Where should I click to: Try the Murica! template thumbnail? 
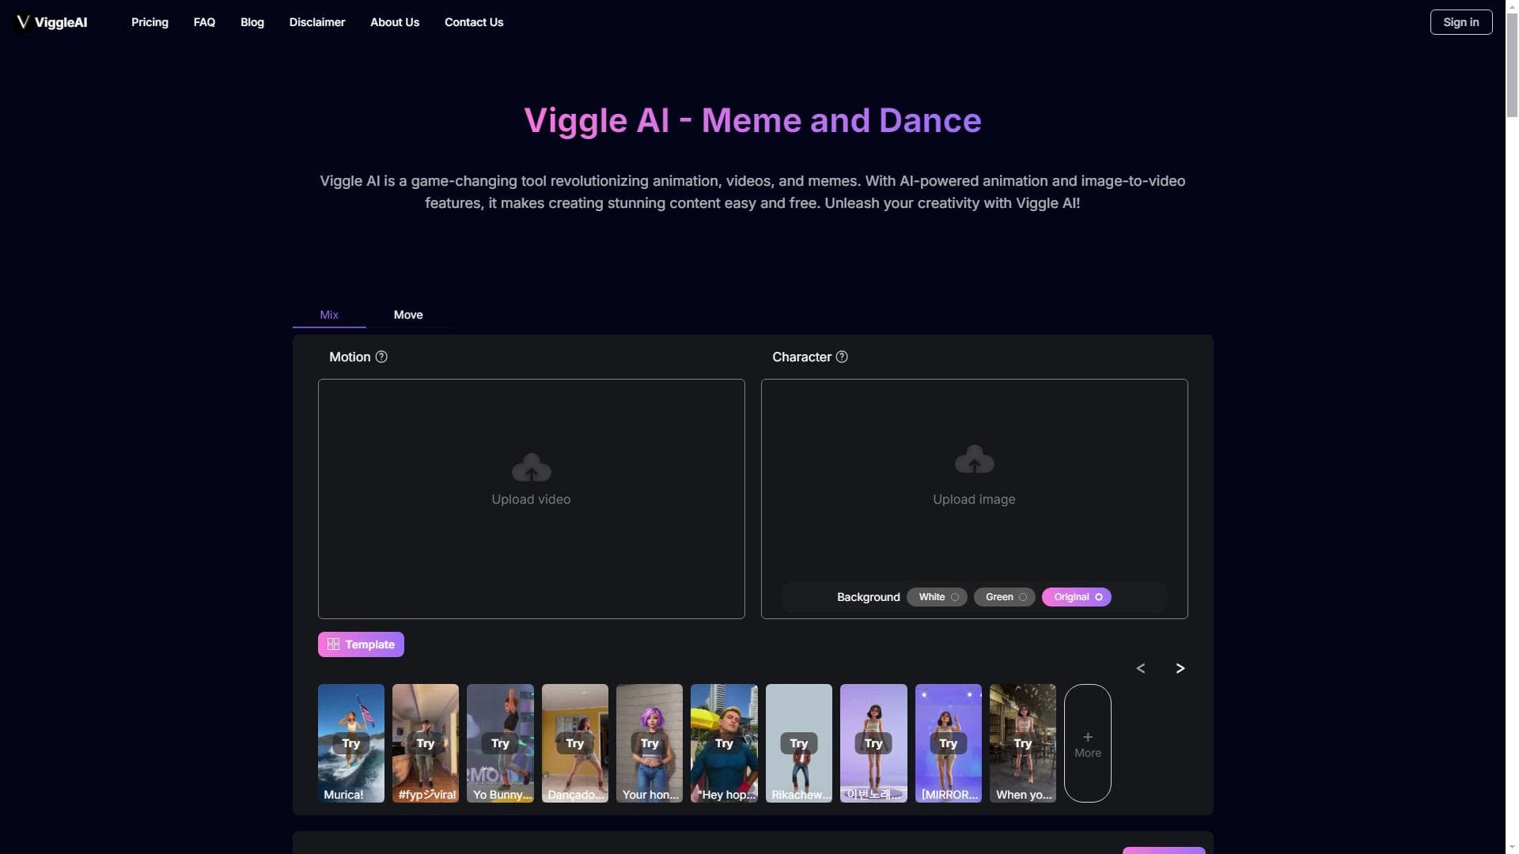click(350, 743)
